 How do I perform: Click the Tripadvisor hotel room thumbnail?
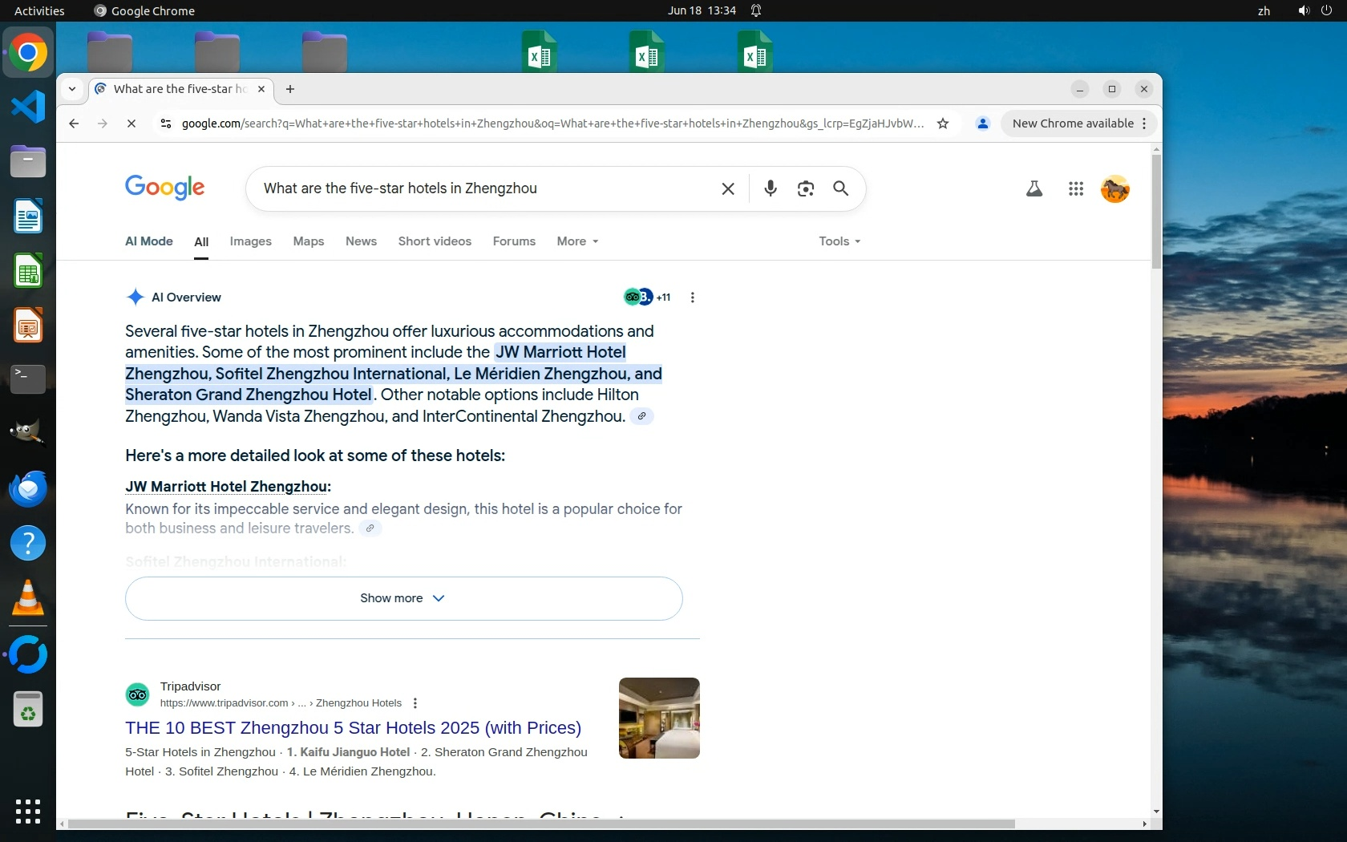658,718
